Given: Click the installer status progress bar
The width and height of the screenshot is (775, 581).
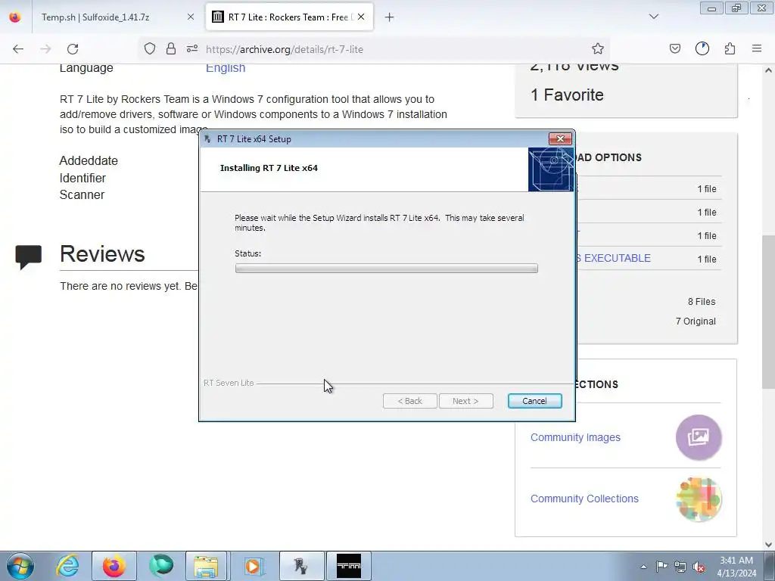Looking at the screenshot, I should pos(387,269).
